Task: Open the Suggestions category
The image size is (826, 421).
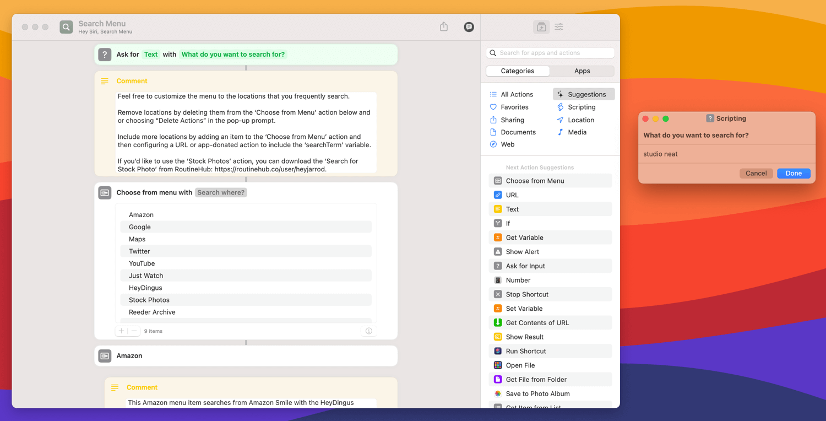Action: [584, 94]
